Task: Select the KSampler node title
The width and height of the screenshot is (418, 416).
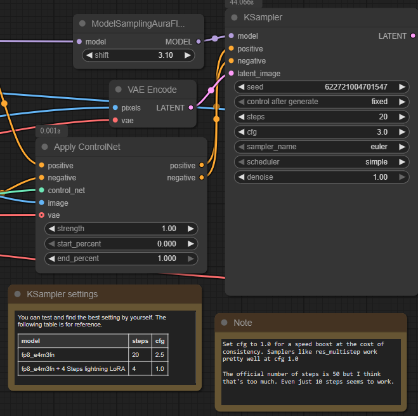Action: [263, 18]
